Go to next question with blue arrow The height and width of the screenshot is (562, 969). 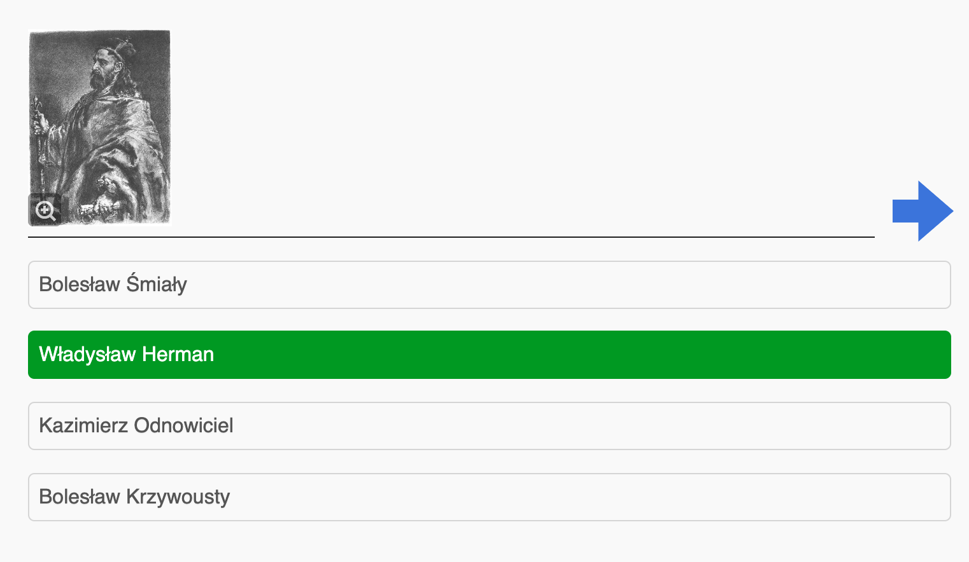coord(923,211)
